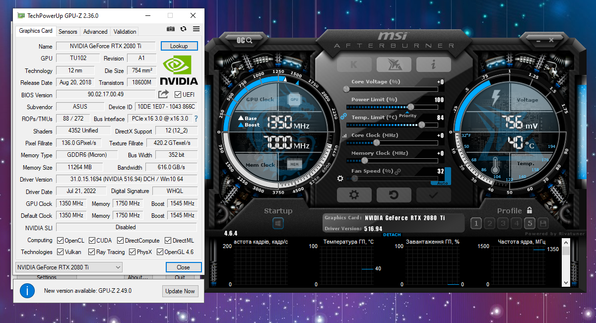This screenshot has height=323, width=596.
Task: Click the save profile floppy icon
Action: [543, 223]
